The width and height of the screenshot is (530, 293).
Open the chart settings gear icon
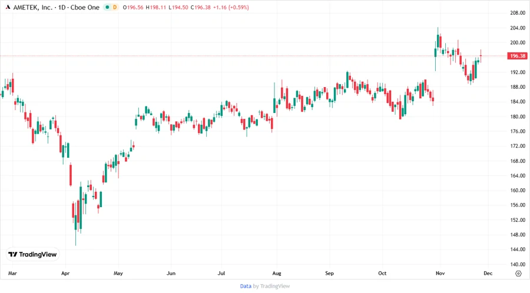point(518,274)
